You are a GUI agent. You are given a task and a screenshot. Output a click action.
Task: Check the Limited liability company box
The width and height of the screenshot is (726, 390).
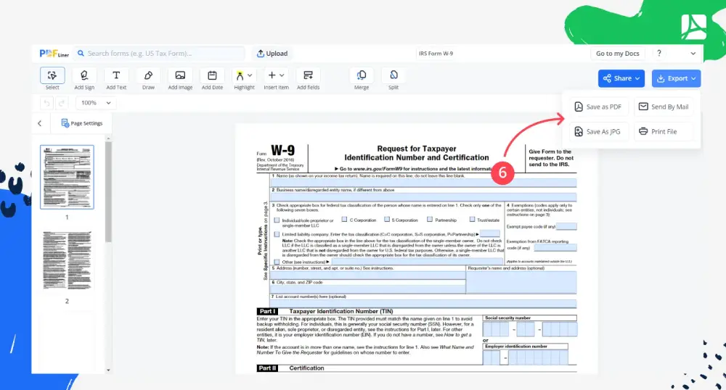[x=277, y=234]
